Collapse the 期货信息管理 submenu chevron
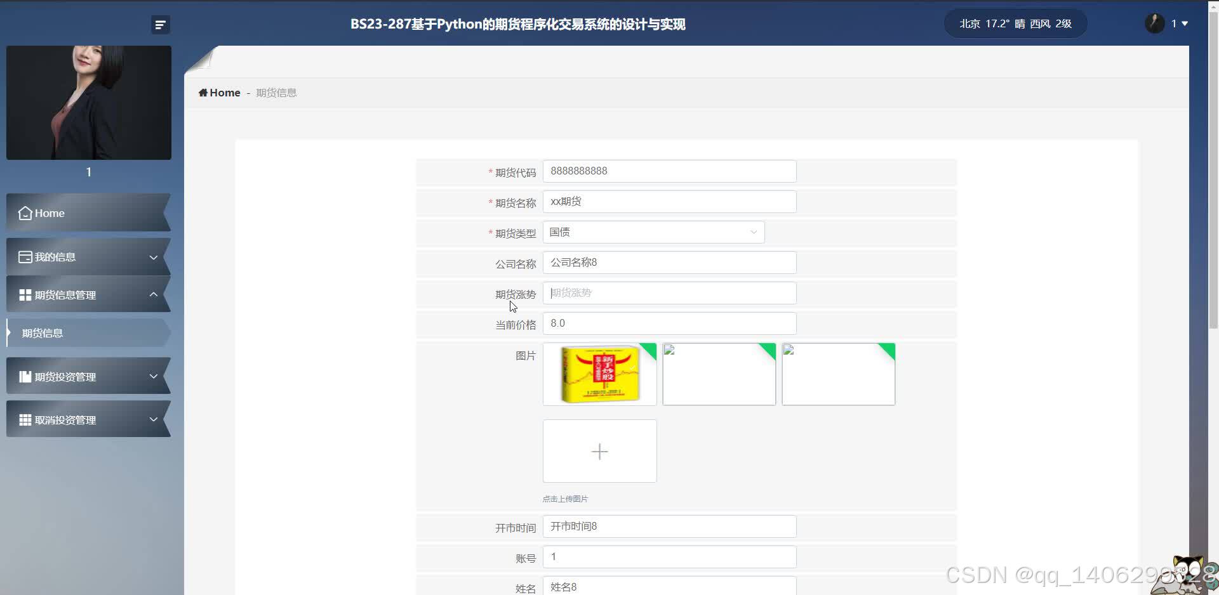 (153, 294)
